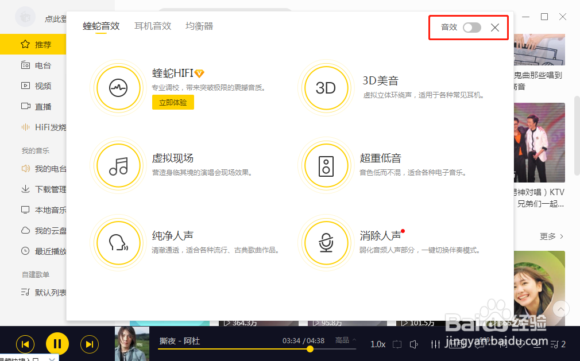The width and height of the screenshot is (580, 361).
Task: Click the playback progress slider knob
Action: point(310,349)
